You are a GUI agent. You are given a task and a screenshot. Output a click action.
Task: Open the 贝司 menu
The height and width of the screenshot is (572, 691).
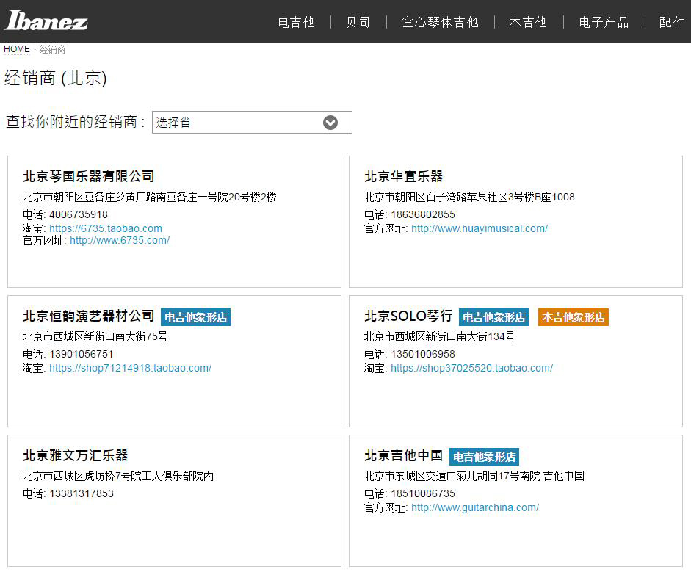click(x=358, y=22)
